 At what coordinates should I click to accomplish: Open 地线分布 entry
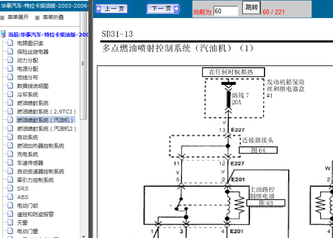(x=28, y=77)
